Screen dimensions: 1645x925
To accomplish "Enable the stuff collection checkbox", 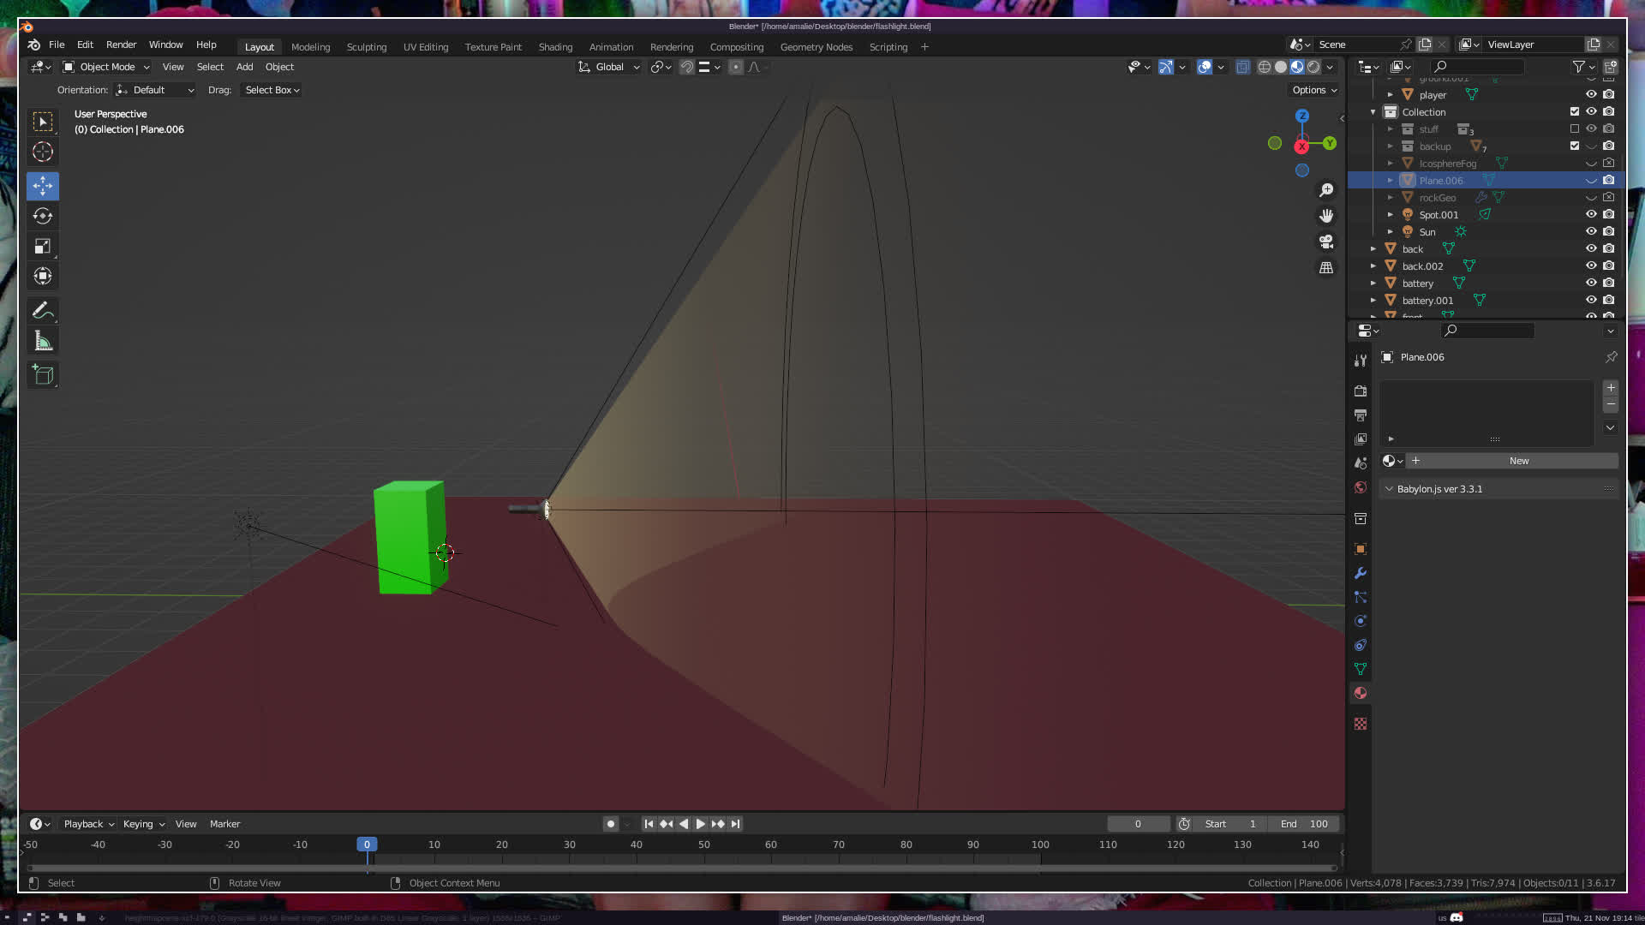I will pos(1575,129).
